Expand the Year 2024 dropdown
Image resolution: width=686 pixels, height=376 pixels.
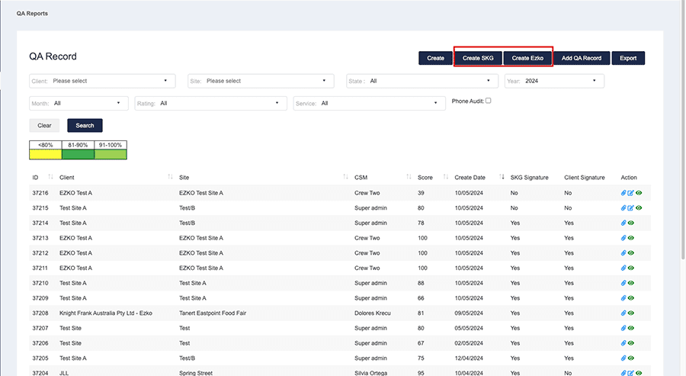(x=554, y=81)
